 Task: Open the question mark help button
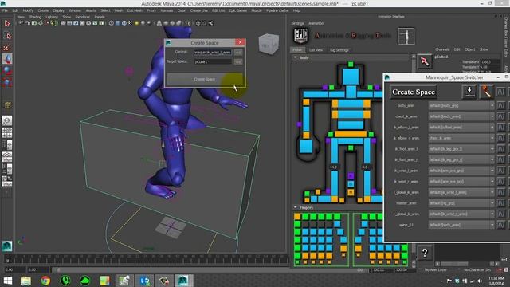[x=425, y=253]
